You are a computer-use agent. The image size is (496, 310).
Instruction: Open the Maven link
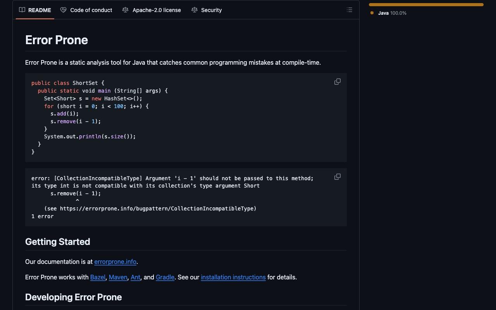point(118,277)
